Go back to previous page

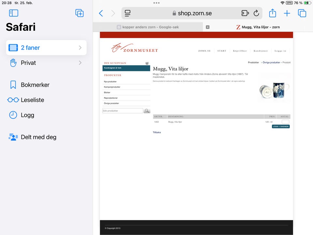101,13
